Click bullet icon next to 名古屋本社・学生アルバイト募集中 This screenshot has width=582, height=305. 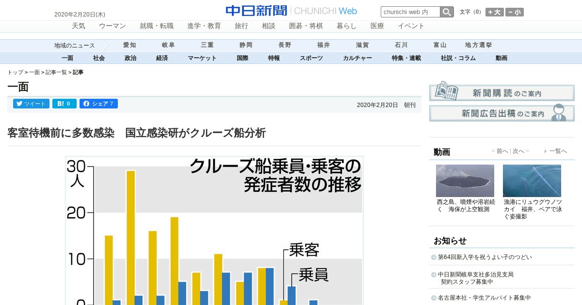[x=434, y=298]
